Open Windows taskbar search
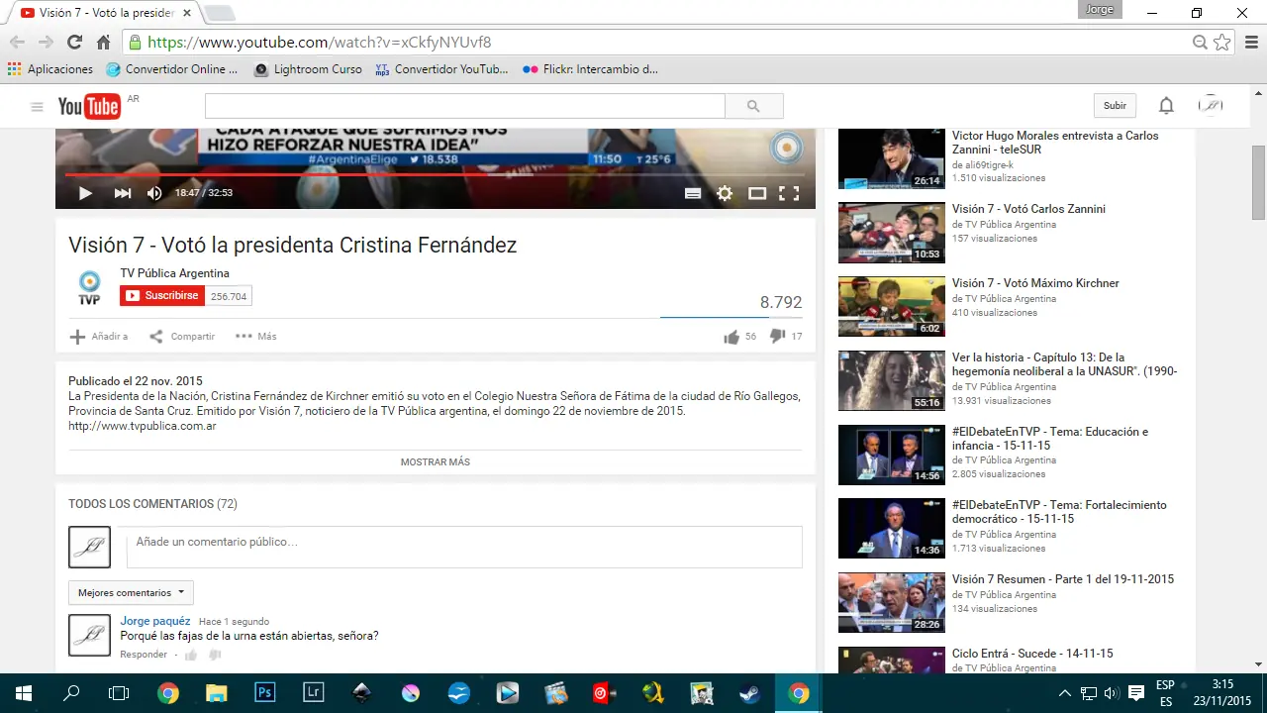 pyautogui.click(x=71, y=693)
